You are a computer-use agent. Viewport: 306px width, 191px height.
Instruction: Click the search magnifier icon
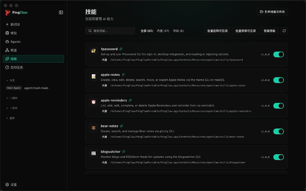tap(90, 31)
